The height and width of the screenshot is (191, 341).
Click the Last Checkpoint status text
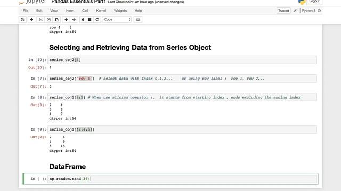[x=145, y=2]
